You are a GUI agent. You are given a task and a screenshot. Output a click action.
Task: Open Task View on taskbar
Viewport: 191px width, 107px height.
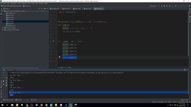point(7,105)
